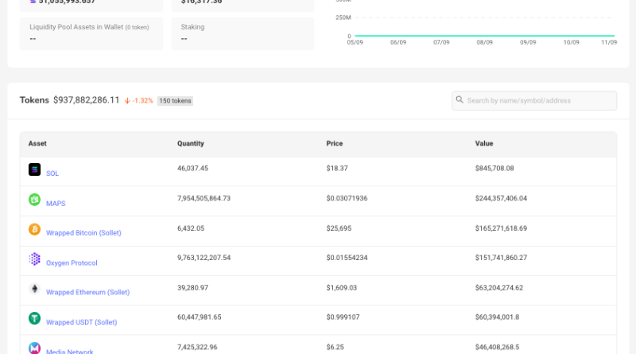Click the green balance chart line
The image size is (636, 354).
pos(485,36)
